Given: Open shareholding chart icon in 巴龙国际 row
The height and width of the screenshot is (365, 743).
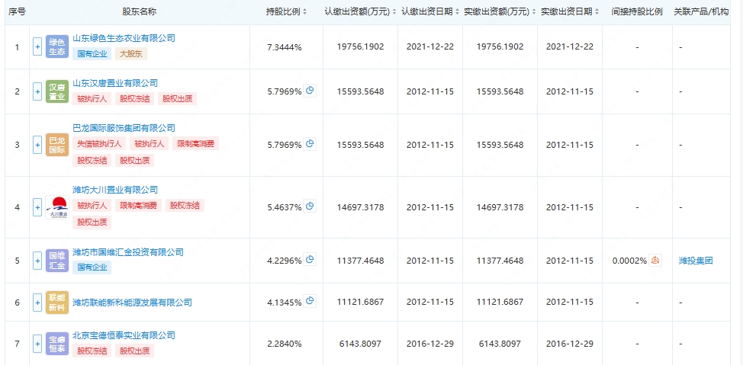Looking at the screenshot, I should click(x=310, y=143).
